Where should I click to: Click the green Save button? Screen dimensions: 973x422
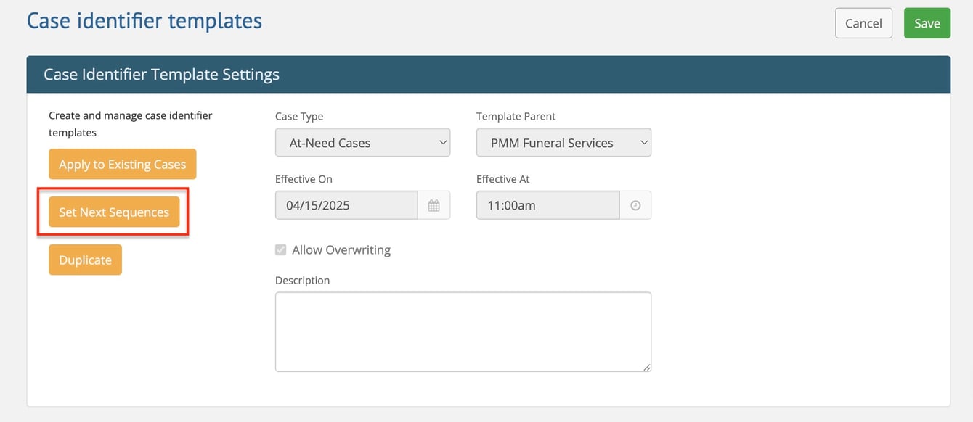coord(927,23)
